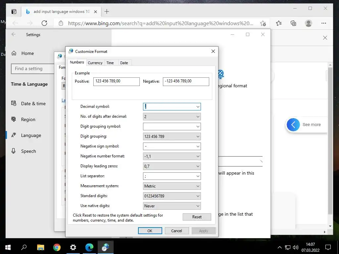Open Edge Collections icon
This screenshot has height=254, width=339.
pyautogui.click(x=293, y=23)
